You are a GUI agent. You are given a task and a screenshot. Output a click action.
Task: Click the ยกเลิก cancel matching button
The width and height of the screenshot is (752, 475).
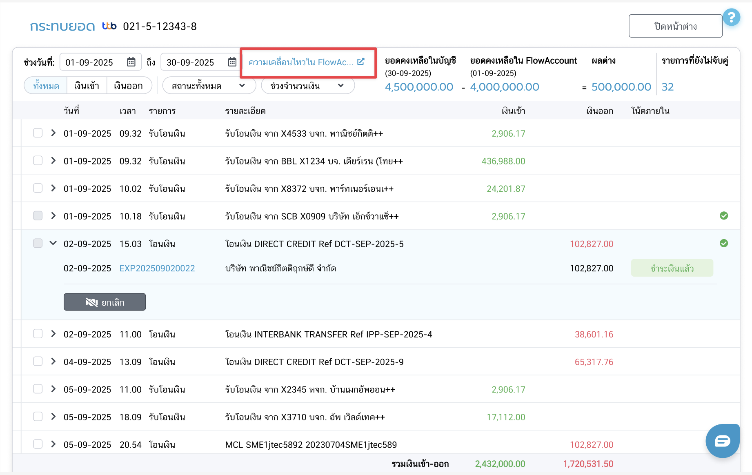pos(105,302)
